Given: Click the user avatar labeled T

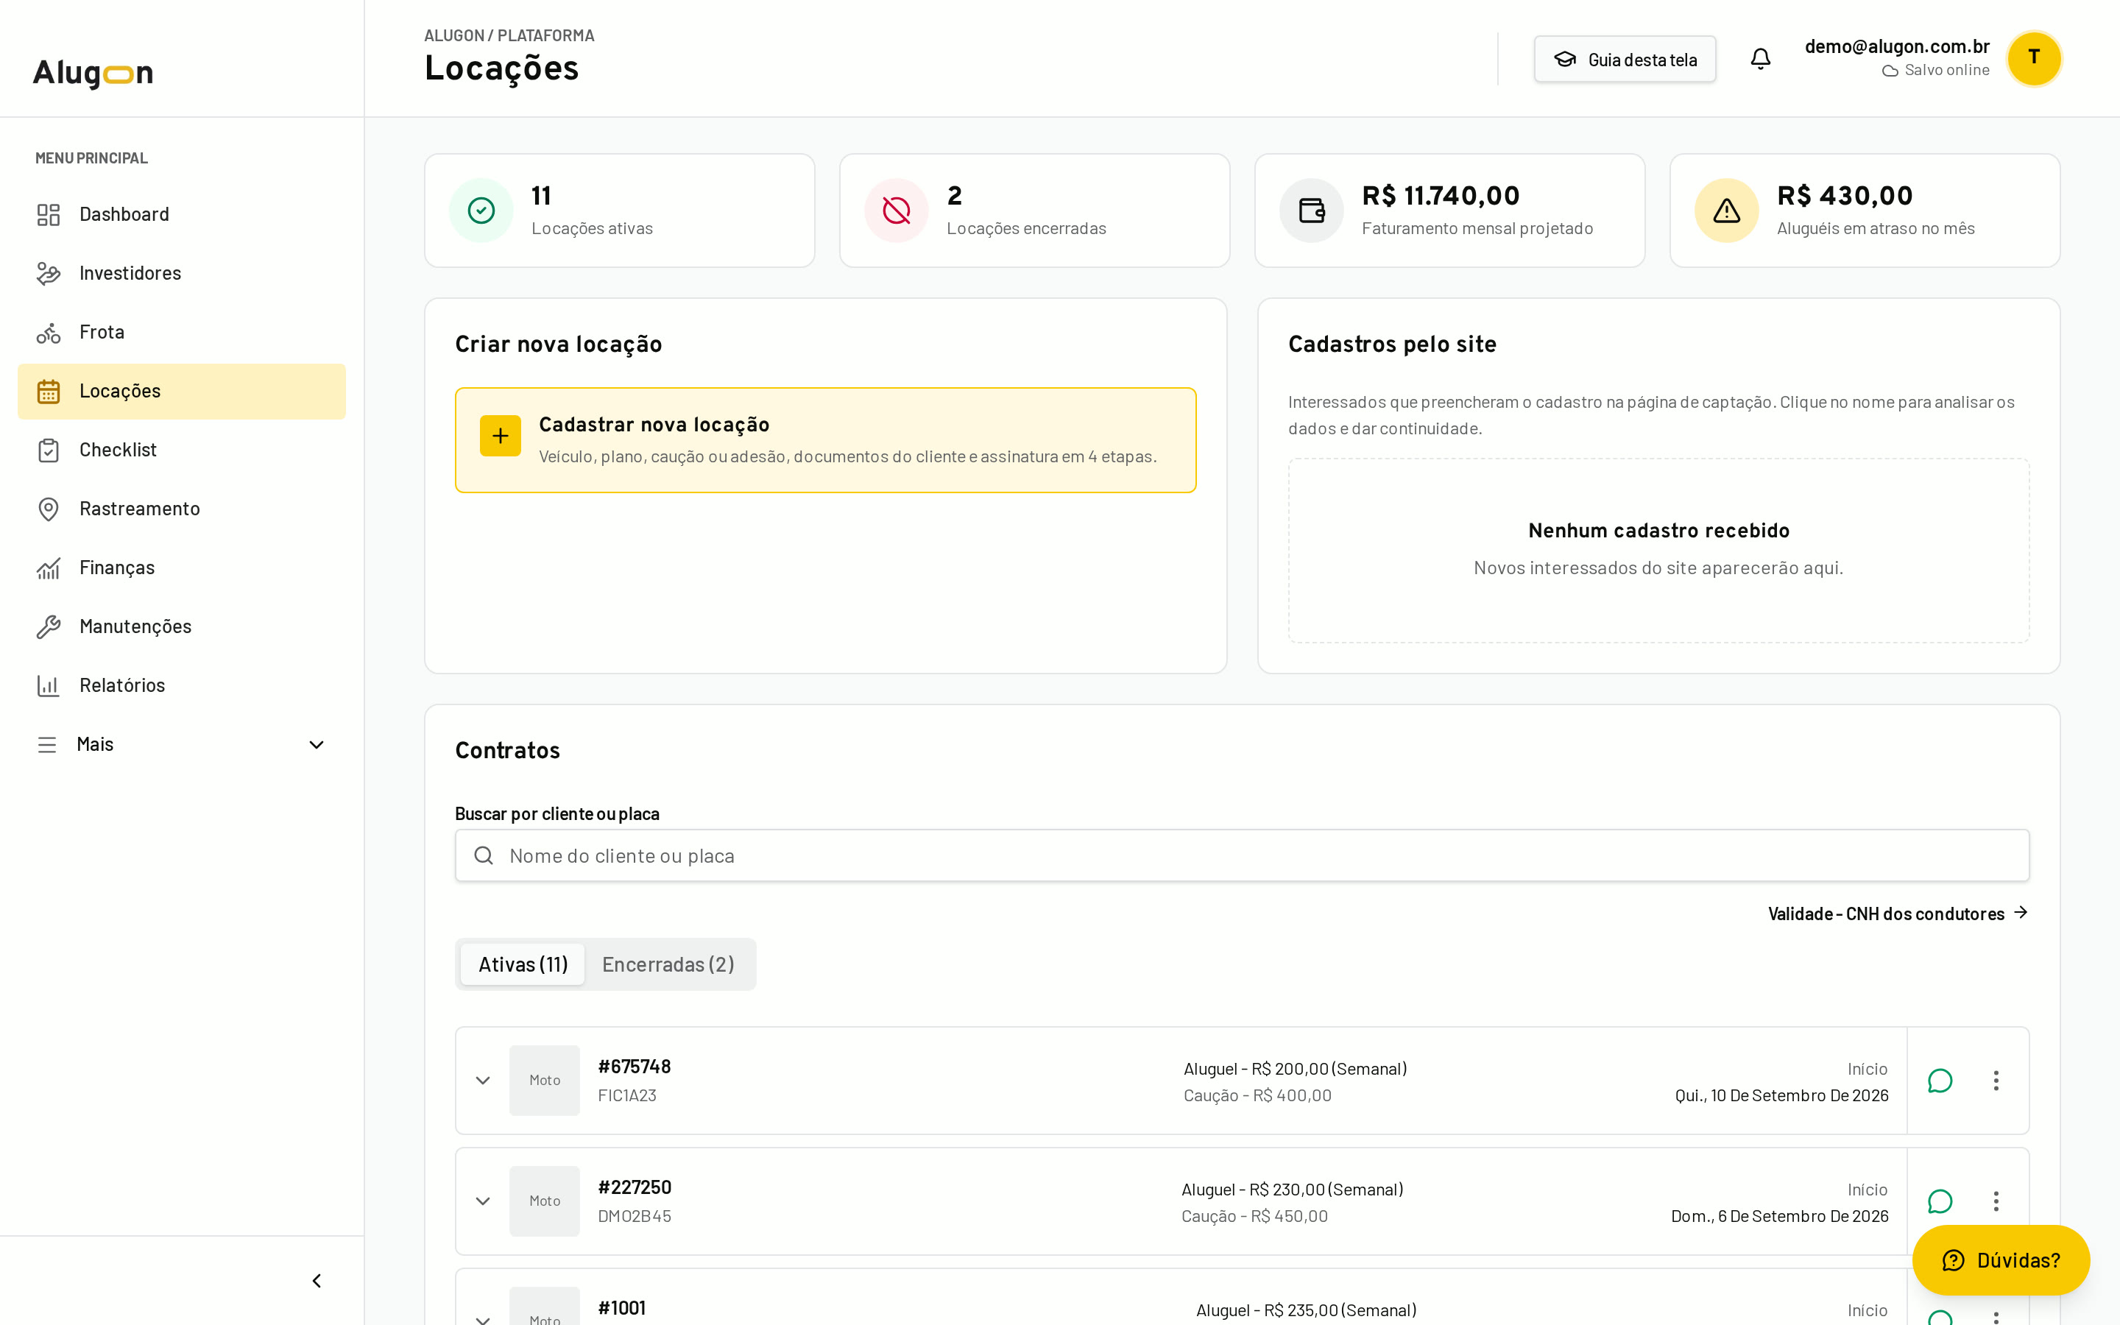Looking at the screenshot, I should tap(2034, 59).
